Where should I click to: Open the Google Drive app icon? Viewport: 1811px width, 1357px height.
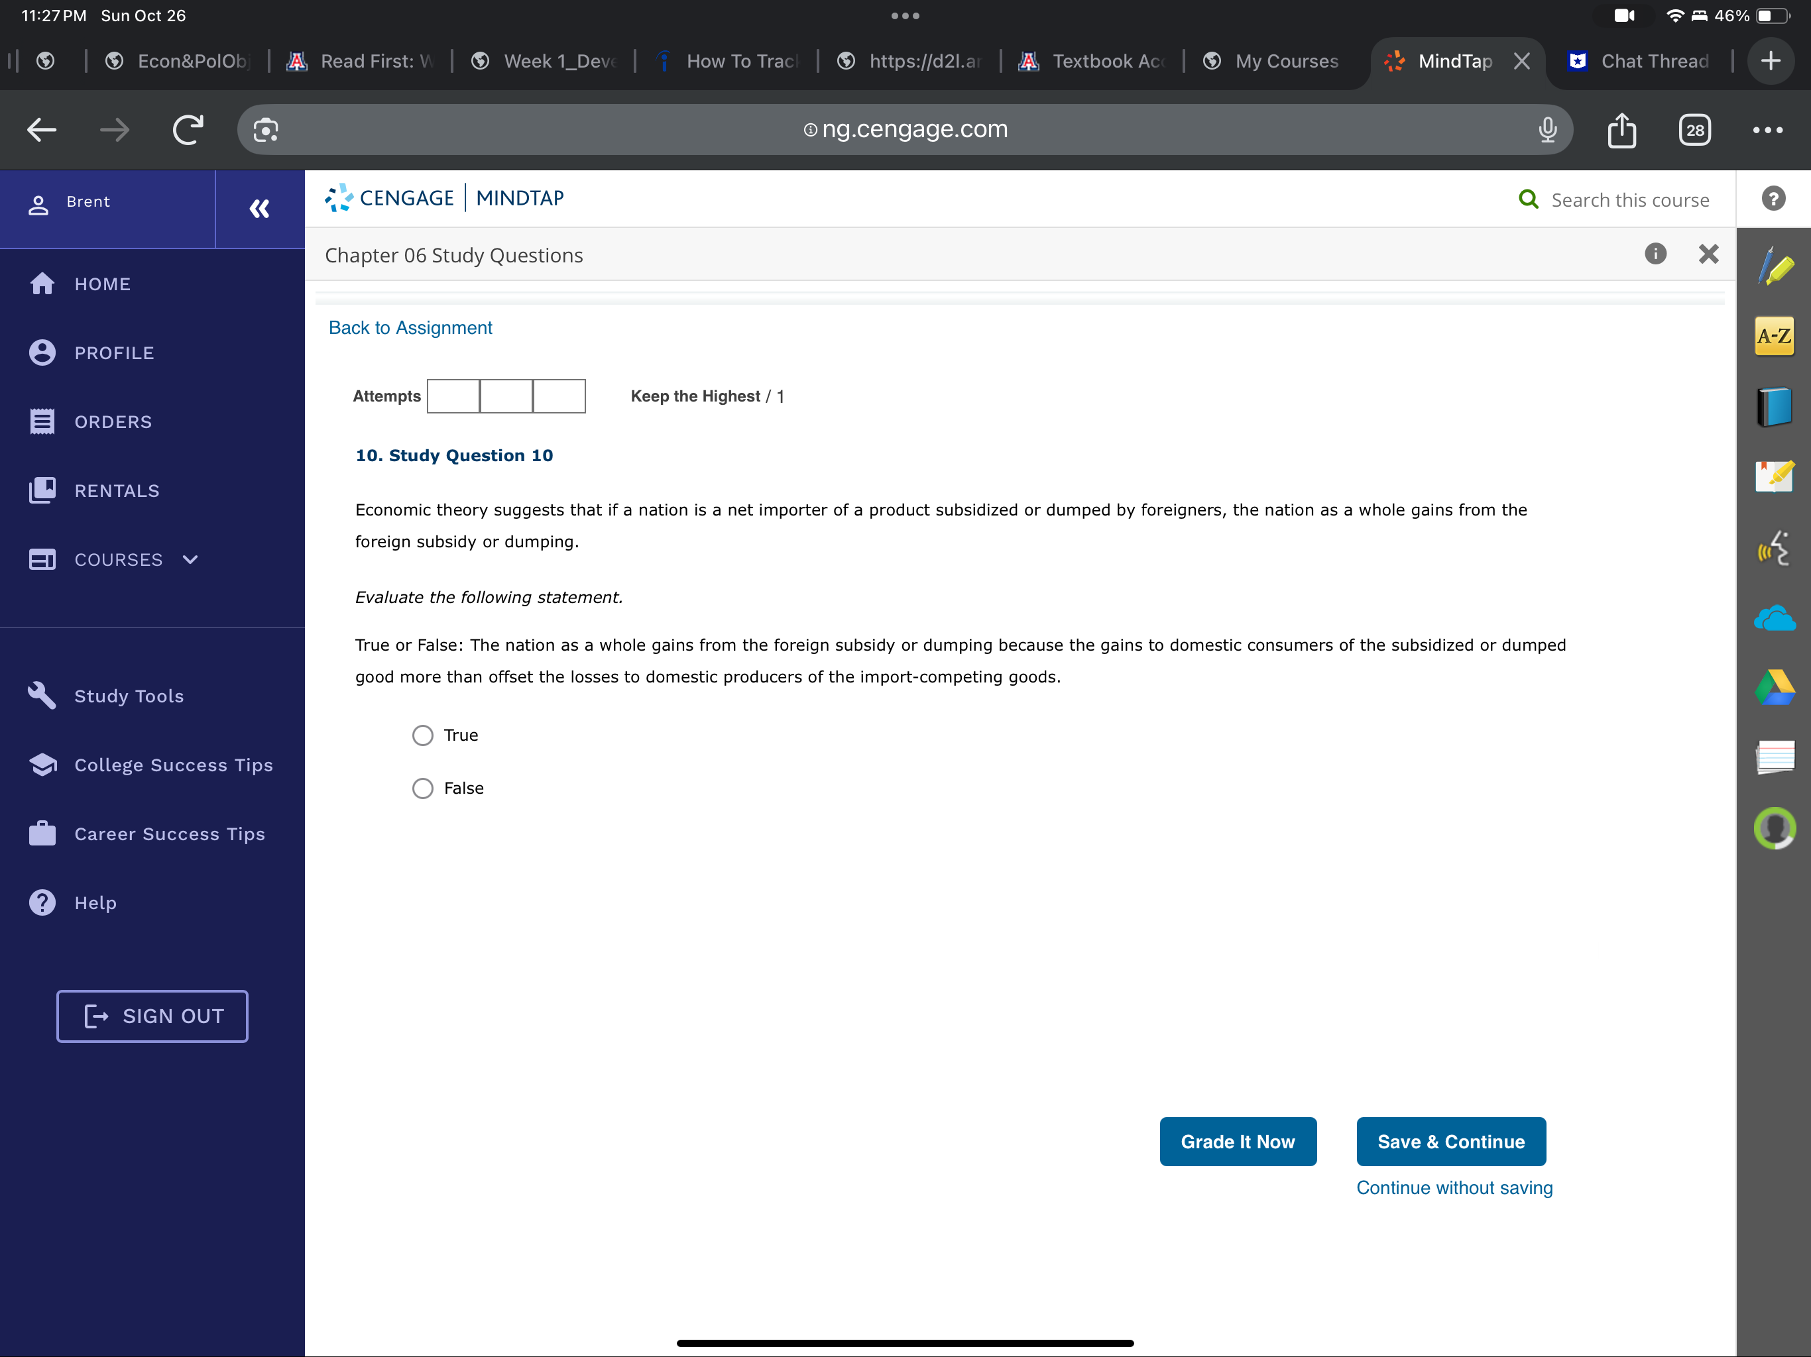(x=1774, y=688)
